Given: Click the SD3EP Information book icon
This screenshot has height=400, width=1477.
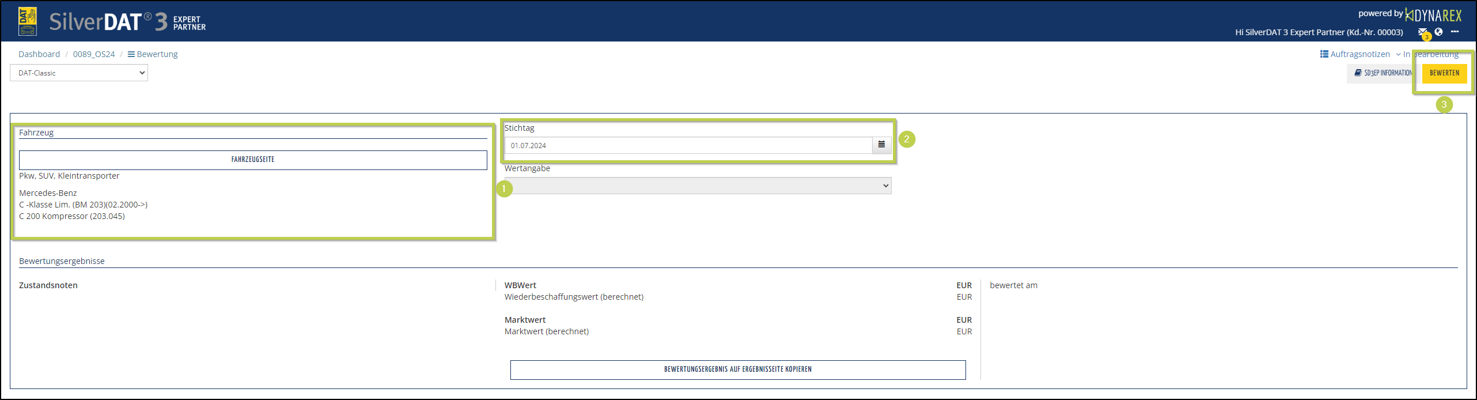Looking at the screenshot, I should tap(1358, 73).
